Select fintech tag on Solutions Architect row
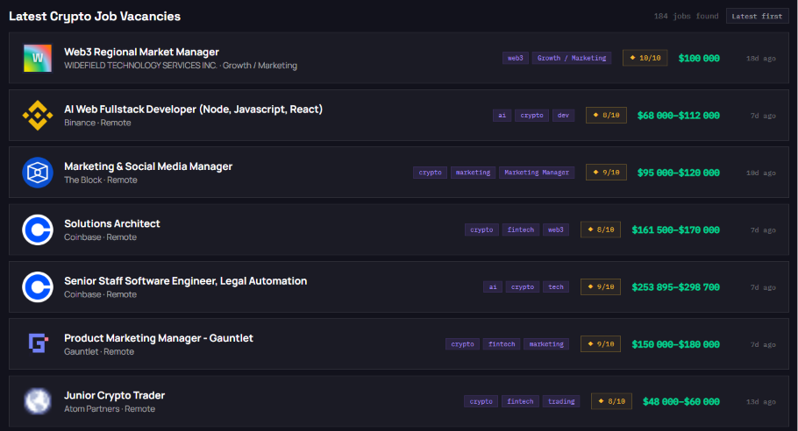The image size is (798, 431). coord(521,230)
